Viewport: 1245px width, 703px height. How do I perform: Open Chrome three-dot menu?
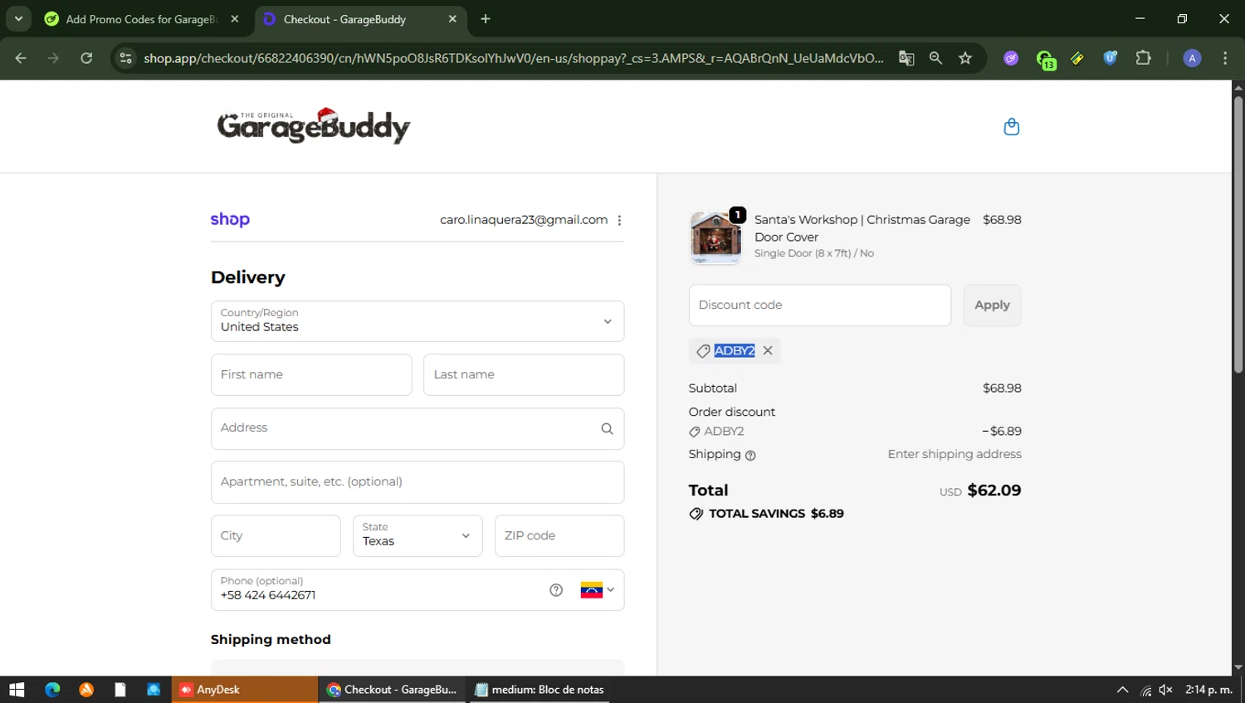click(x=1225, y=58)
